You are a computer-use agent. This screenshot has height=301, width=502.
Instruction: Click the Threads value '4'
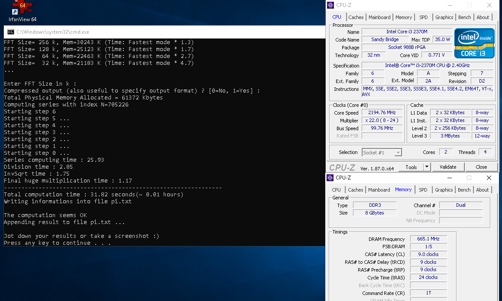(485, 152)
